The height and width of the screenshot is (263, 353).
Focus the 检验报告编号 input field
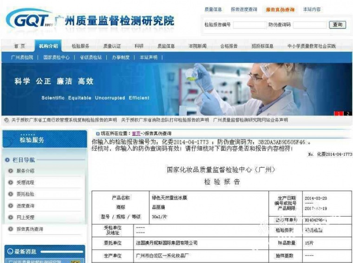coord(250,25)
